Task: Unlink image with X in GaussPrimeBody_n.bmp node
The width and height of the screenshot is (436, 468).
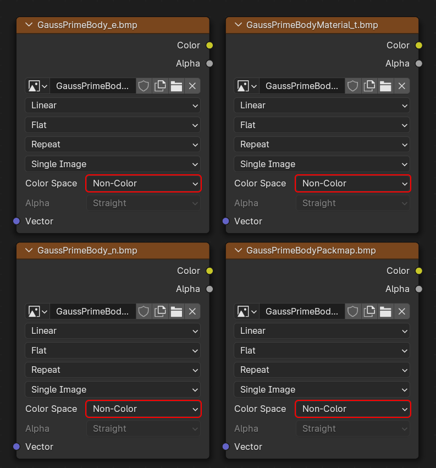Action: coord(192,312)
